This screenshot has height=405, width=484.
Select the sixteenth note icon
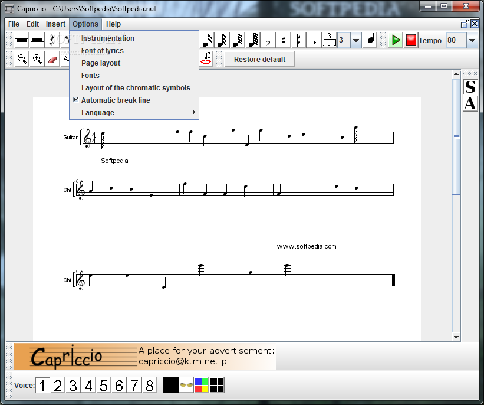pyautogui.click(x=208, y=40)
